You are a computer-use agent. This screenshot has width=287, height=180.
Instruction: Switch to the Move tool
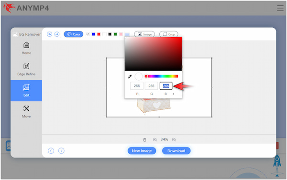pyautogui.click(x=26, y=112)
